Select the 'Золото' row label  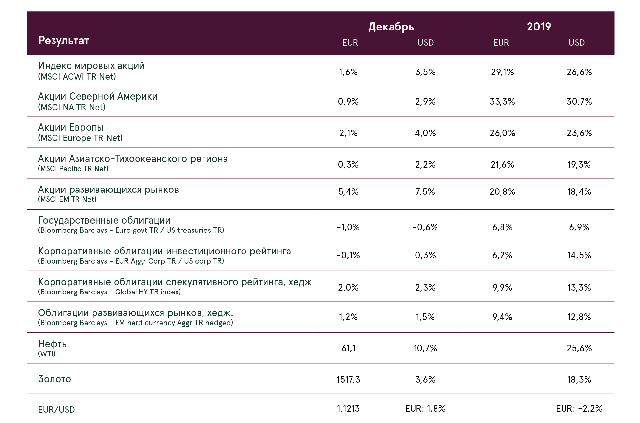click(54, 379)
